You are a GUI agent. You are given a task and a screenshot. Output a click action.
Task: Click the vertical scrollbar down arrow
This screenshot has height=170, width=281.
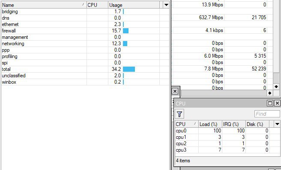tap(276, 87)
